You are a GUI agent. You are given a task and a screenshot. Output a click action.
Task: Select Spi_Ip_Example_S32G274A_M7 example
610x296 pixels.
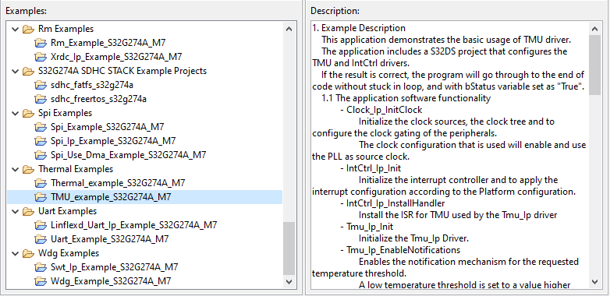coord(113,141)
